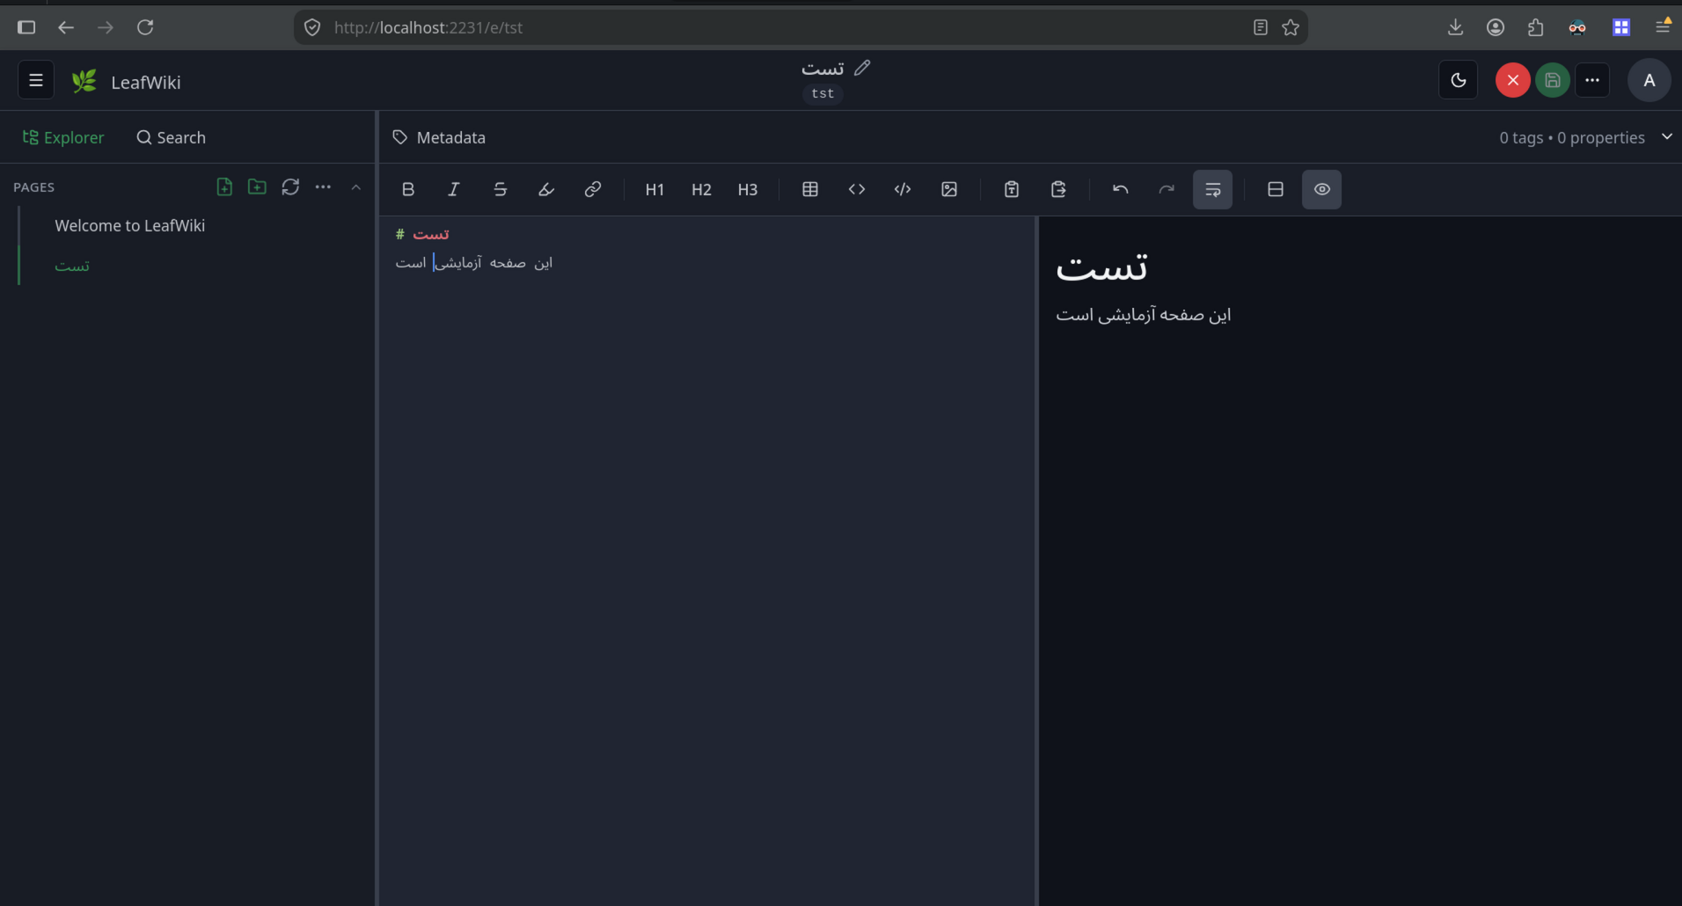Undo the last edit

tap(1120, 189)
